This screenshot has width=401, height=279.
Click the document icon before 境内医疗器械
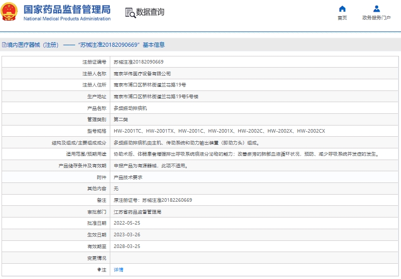pyautogui.click(x=4, y=45)
